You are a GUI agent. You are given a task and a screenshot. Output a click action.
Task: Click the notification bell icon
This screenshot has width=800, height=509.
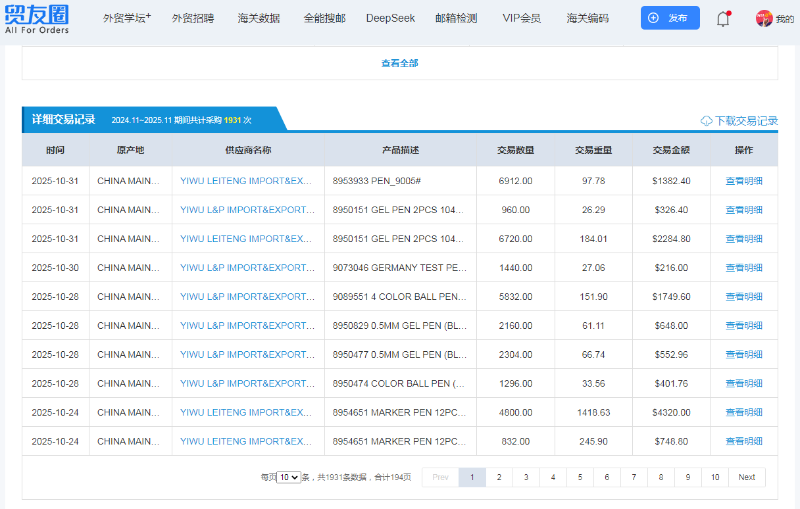[x=722, y=19]
